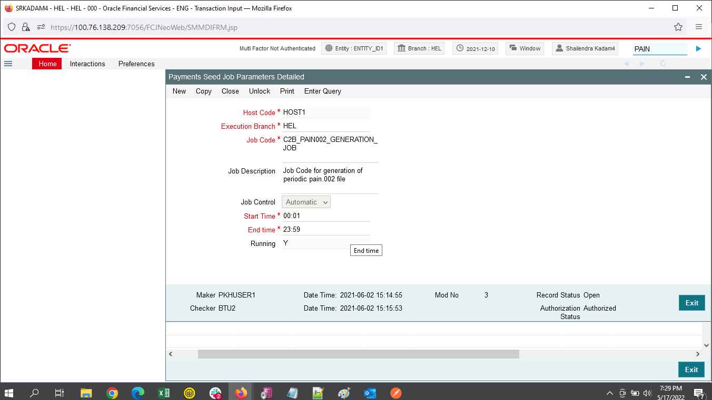Click the volume speaker tray icon
This screenshot has width=712, height=400.
pos(648,393)
